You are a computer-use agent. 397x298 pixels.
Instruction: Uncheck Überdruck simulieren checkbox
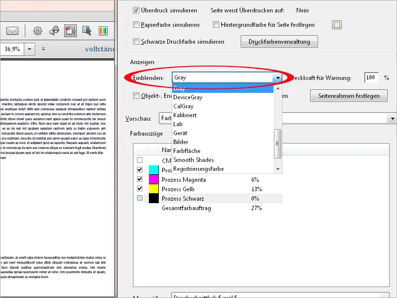click(x=136, y=10)
